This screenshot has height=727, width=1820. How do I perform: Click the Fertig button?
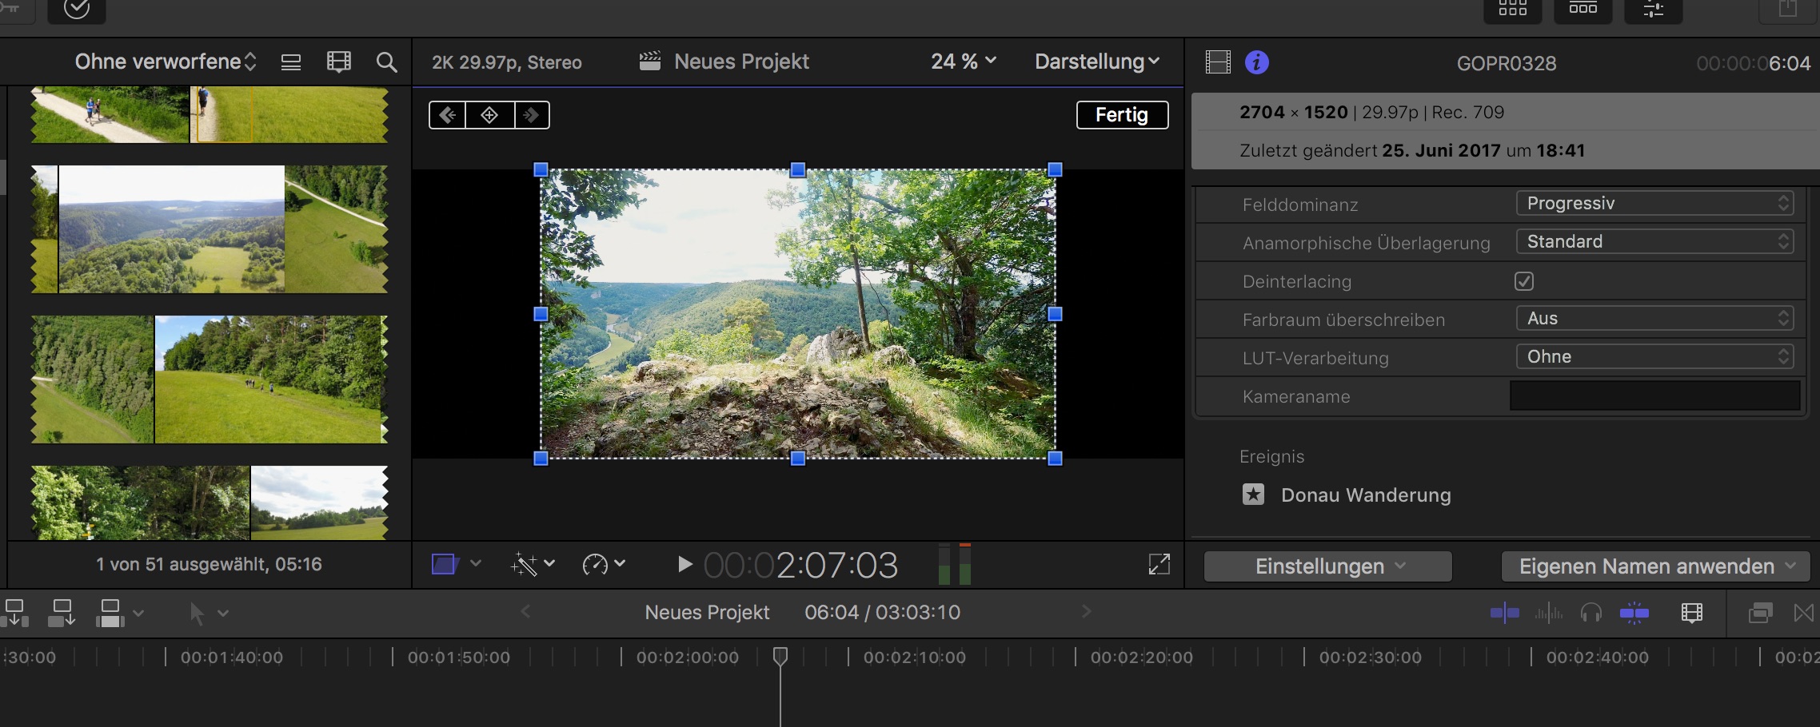point(1122,115)
